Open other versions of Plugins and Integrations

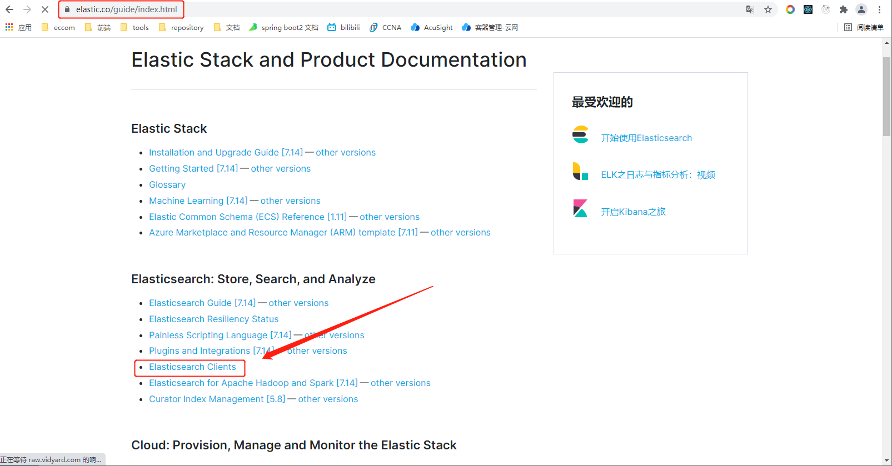tap(317, 350)
